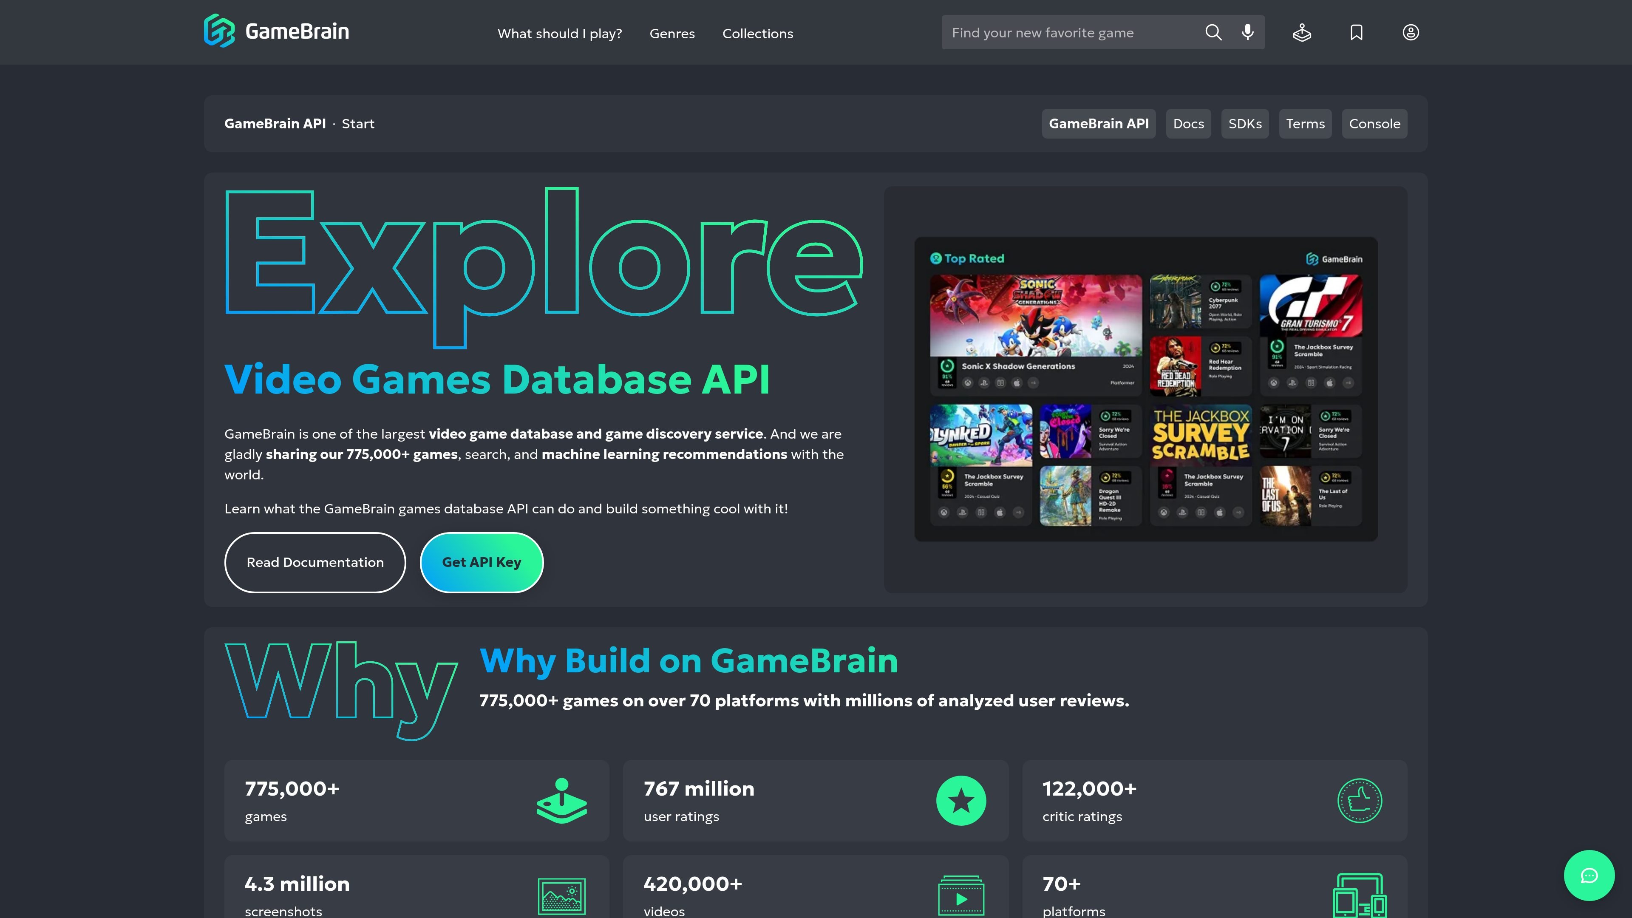The height and width of the screenshot is (918, 1632).
Task: Click the '420,000+' videos text
Action: click(x=692, y=883)
